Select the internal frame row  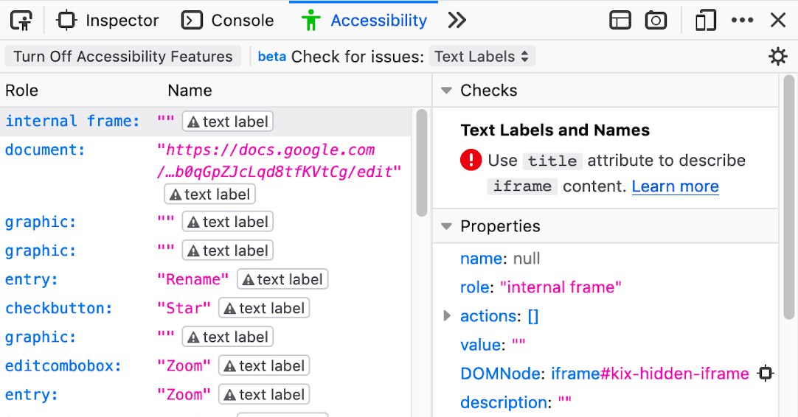(x=206, y=122)
